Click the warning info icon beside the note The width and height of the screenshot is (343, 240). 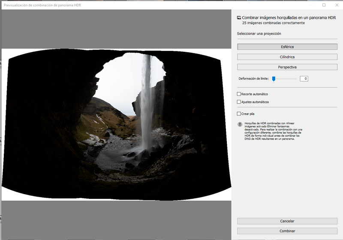tap(240, 124)
